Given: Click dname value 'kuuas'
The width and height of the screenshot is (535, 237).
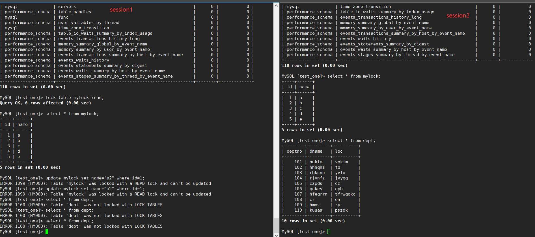Looking at the screenshot, I should click(x=316, y=210).
